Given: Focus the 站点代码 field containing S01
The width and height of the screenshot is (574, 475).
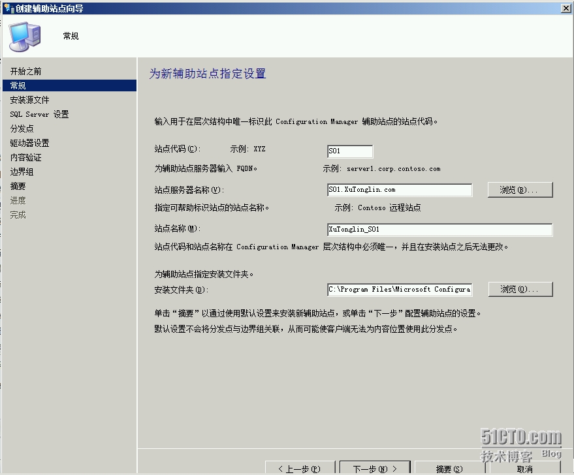Looking at the screenshot, I should click(350, 151).
